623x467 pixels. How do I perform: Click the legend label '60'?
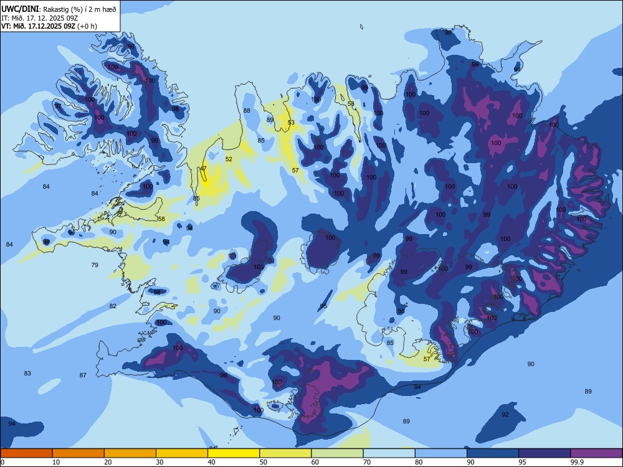click(x=315, y=462)
